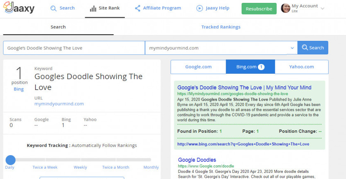Click the Bing rank value 1

pyautogui.click(x=63, y=125)
